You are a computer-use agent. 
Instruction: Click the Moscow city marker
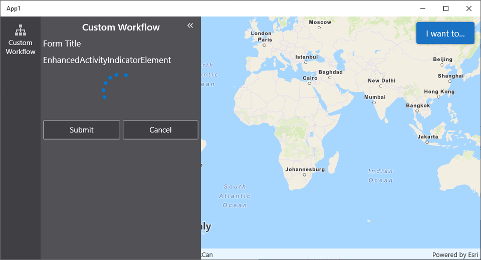[x=319, y=27]
